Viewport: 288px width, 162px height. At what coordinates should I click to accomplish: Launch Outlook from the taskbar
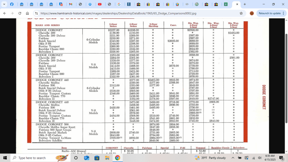pos(86,158)
